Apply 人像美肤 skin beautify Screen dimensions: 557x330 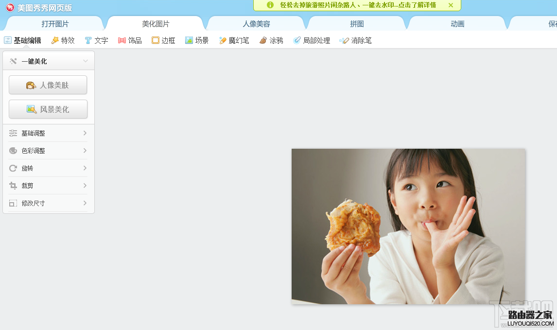point(47,85)
